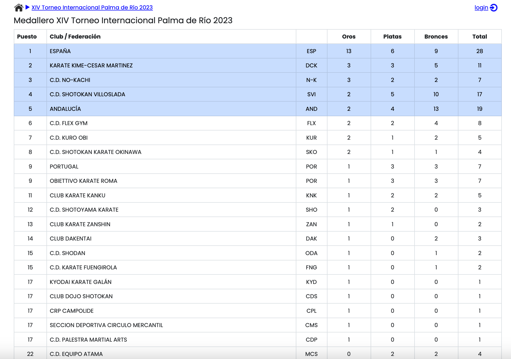The image size is (511, 359).
Task: Click the N-K club code
Action: click(x=311, y=80)
